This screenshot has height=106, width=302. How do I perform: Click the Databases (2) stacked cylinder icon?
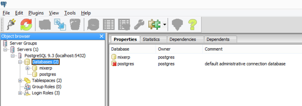27,62
